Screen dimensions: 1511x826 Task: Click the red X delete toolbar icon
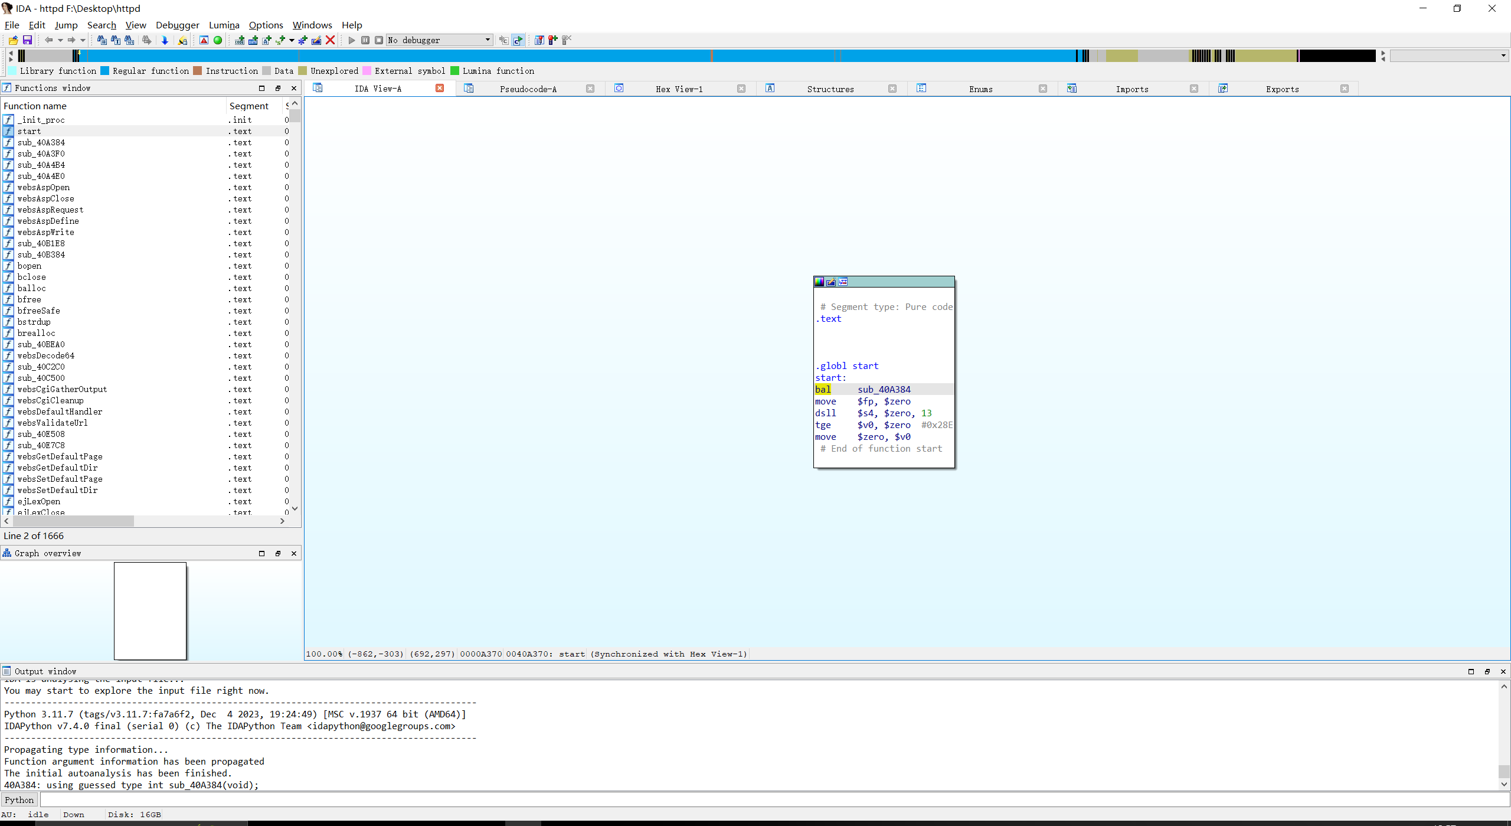coord(331,40)
